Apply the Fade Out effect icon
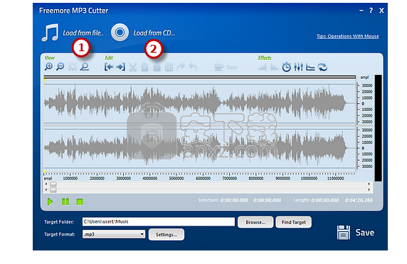The width and height of the screenshot is (407, 264). tap(275, 67)
